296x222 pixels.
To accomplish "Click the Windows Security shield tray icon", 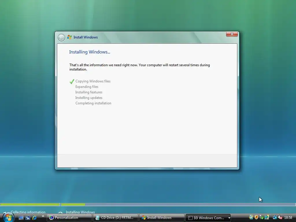I will coord(256,217).
